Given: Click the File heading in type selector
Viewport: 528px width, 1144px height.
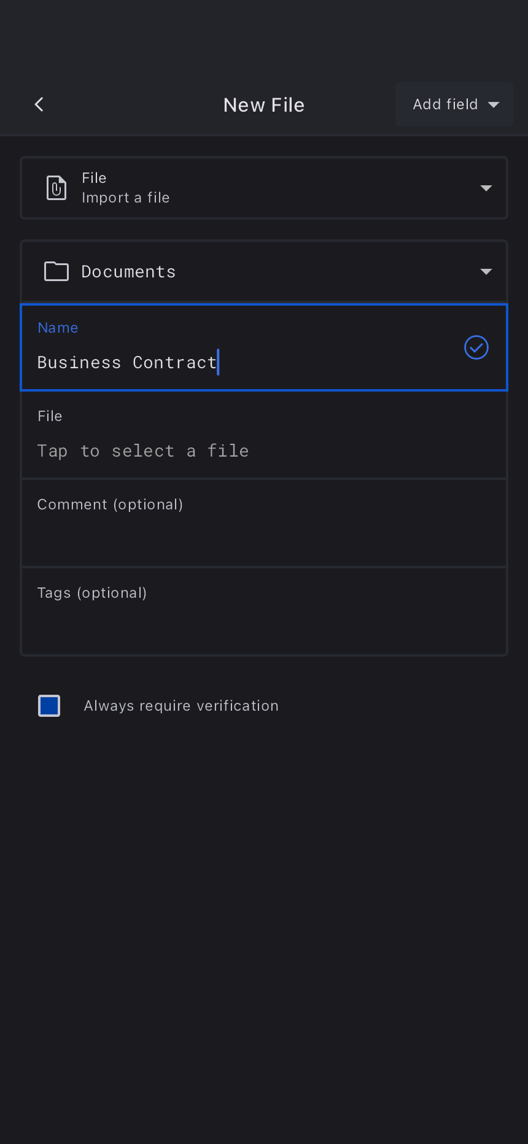Looking at the screenshot, I should click(x=94, y=178).
